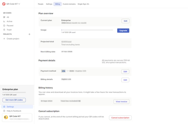Click Create project in the sidebar
The image size is (188, 124).
[x=13, y=39]
